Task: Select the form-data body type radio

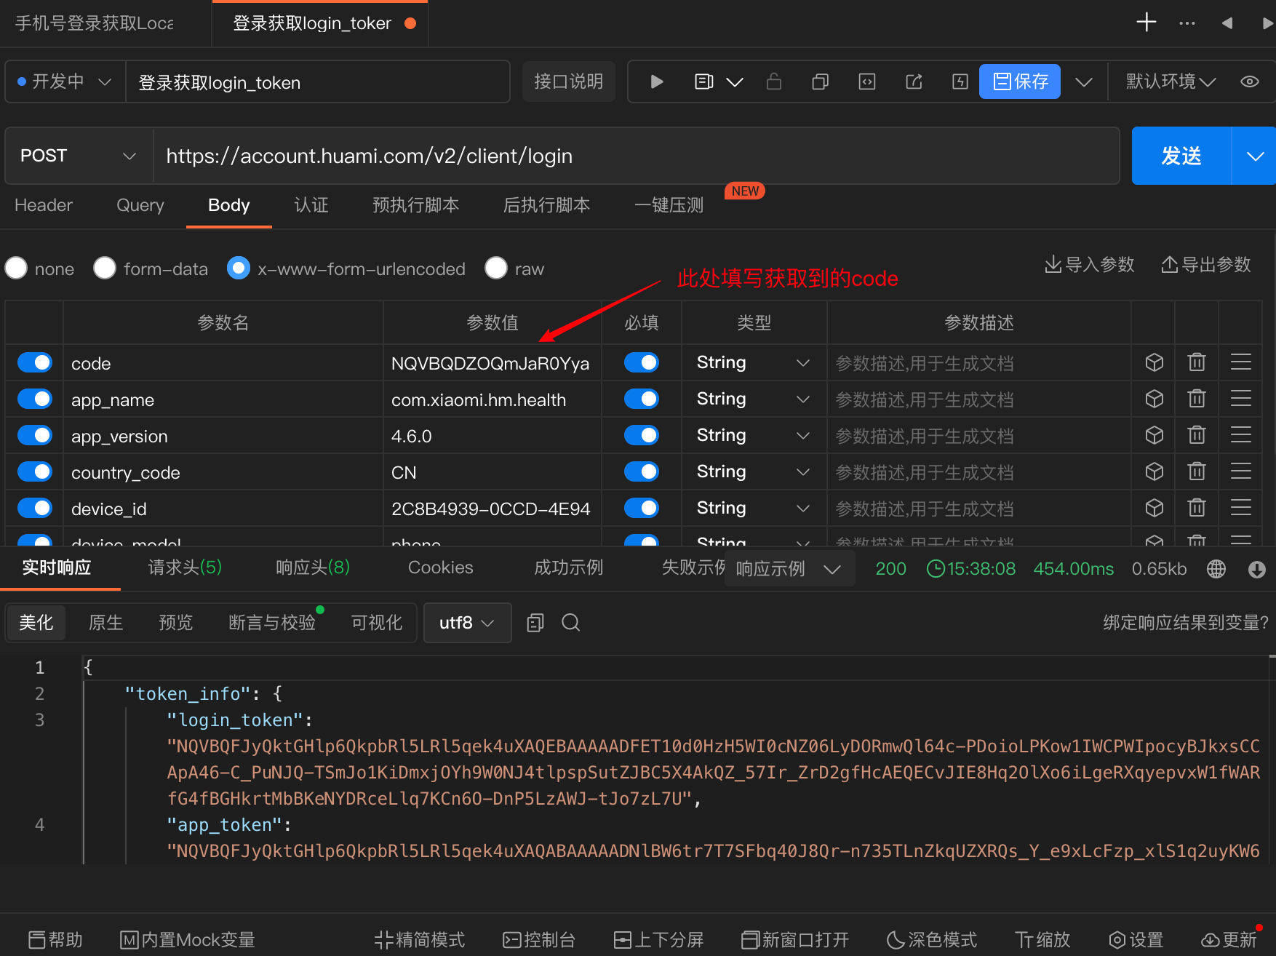Action: click(x=105, y=268)
